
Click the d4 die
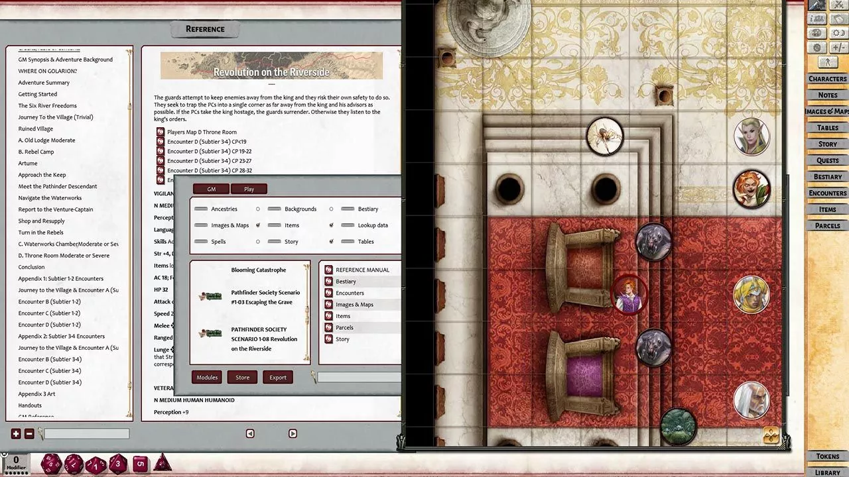162,463
